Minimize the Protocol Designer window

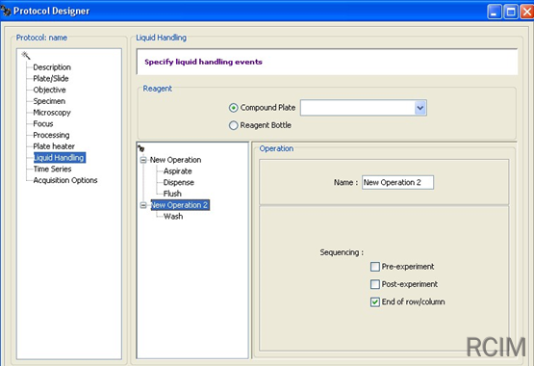coord(495,12)
